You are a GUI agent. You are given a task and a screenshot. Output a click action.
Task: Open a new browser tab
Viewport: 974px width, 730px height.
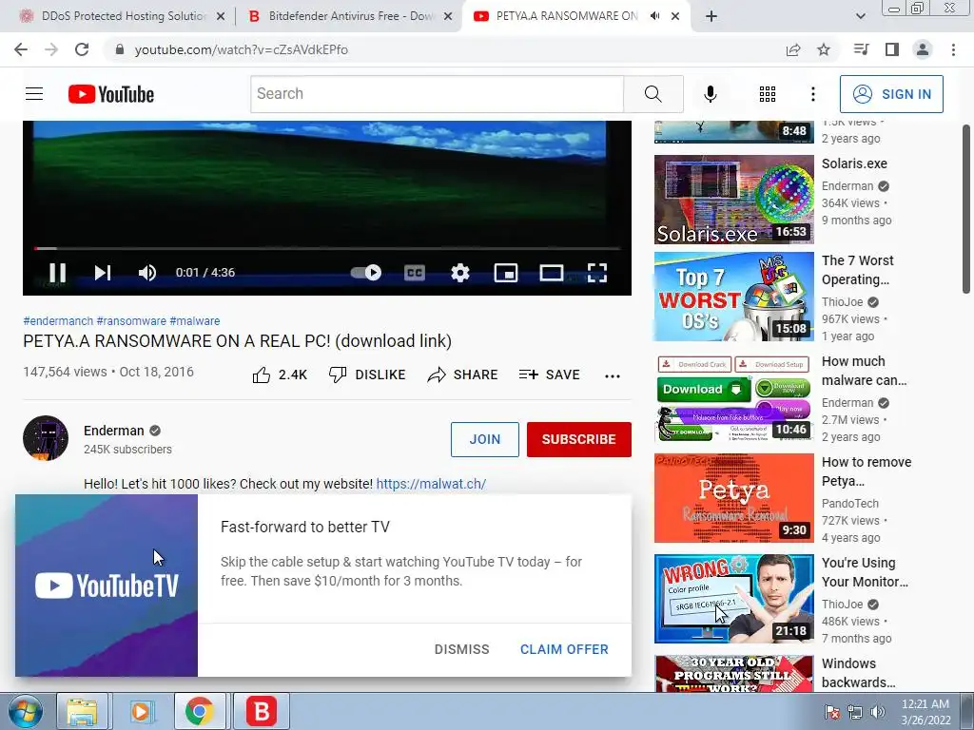click(711, 16)
